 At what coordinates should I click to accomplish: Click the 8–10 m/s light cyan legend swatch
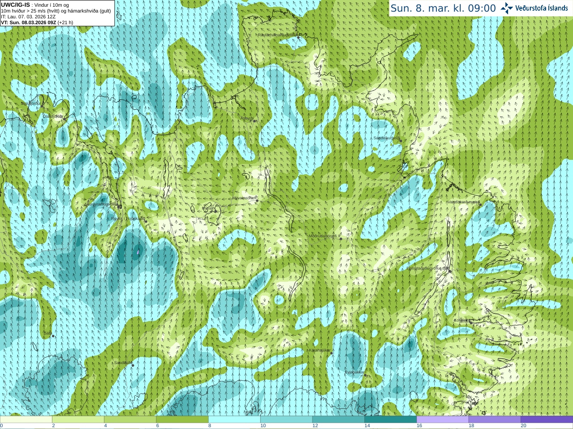tap(235, 420)
